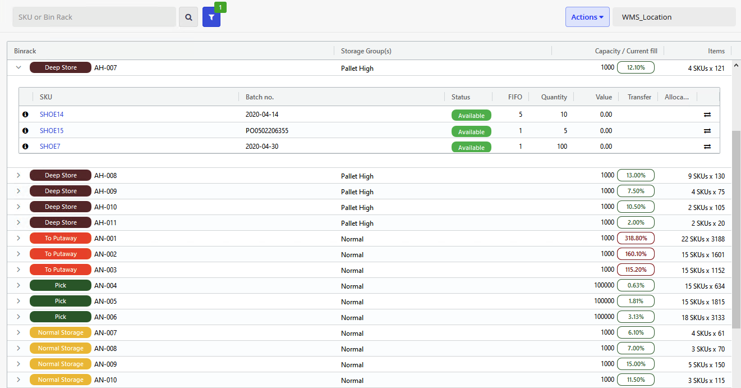Click transfer arrows icon for SHOE7 row
The image size is (741, 388).
coord(707,147)
